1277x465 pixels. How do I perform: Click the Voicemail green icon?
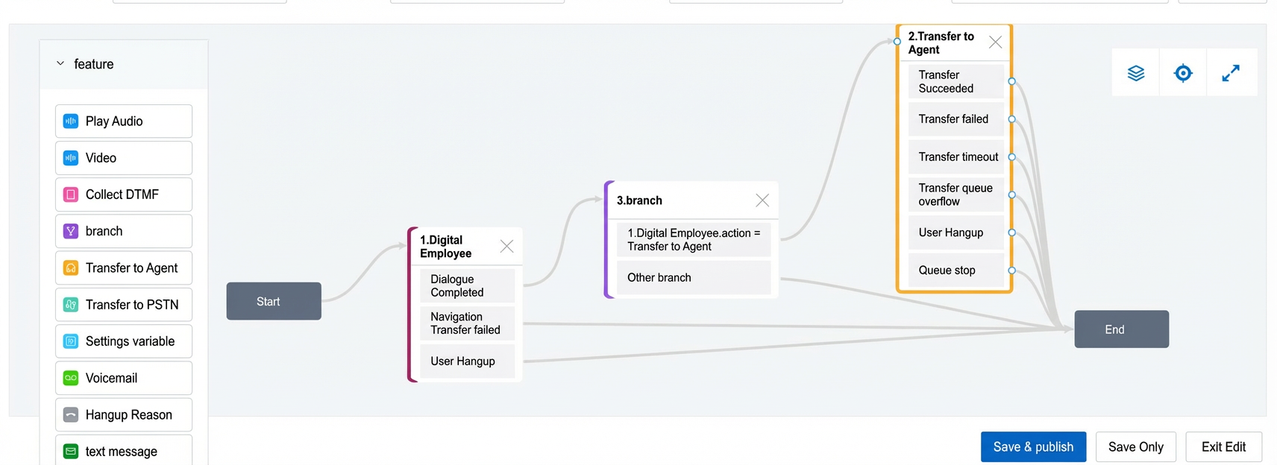(71, 378)
